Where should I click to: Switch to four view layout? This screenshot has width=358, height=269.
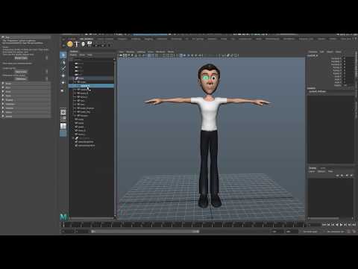(x=63, y=119)
